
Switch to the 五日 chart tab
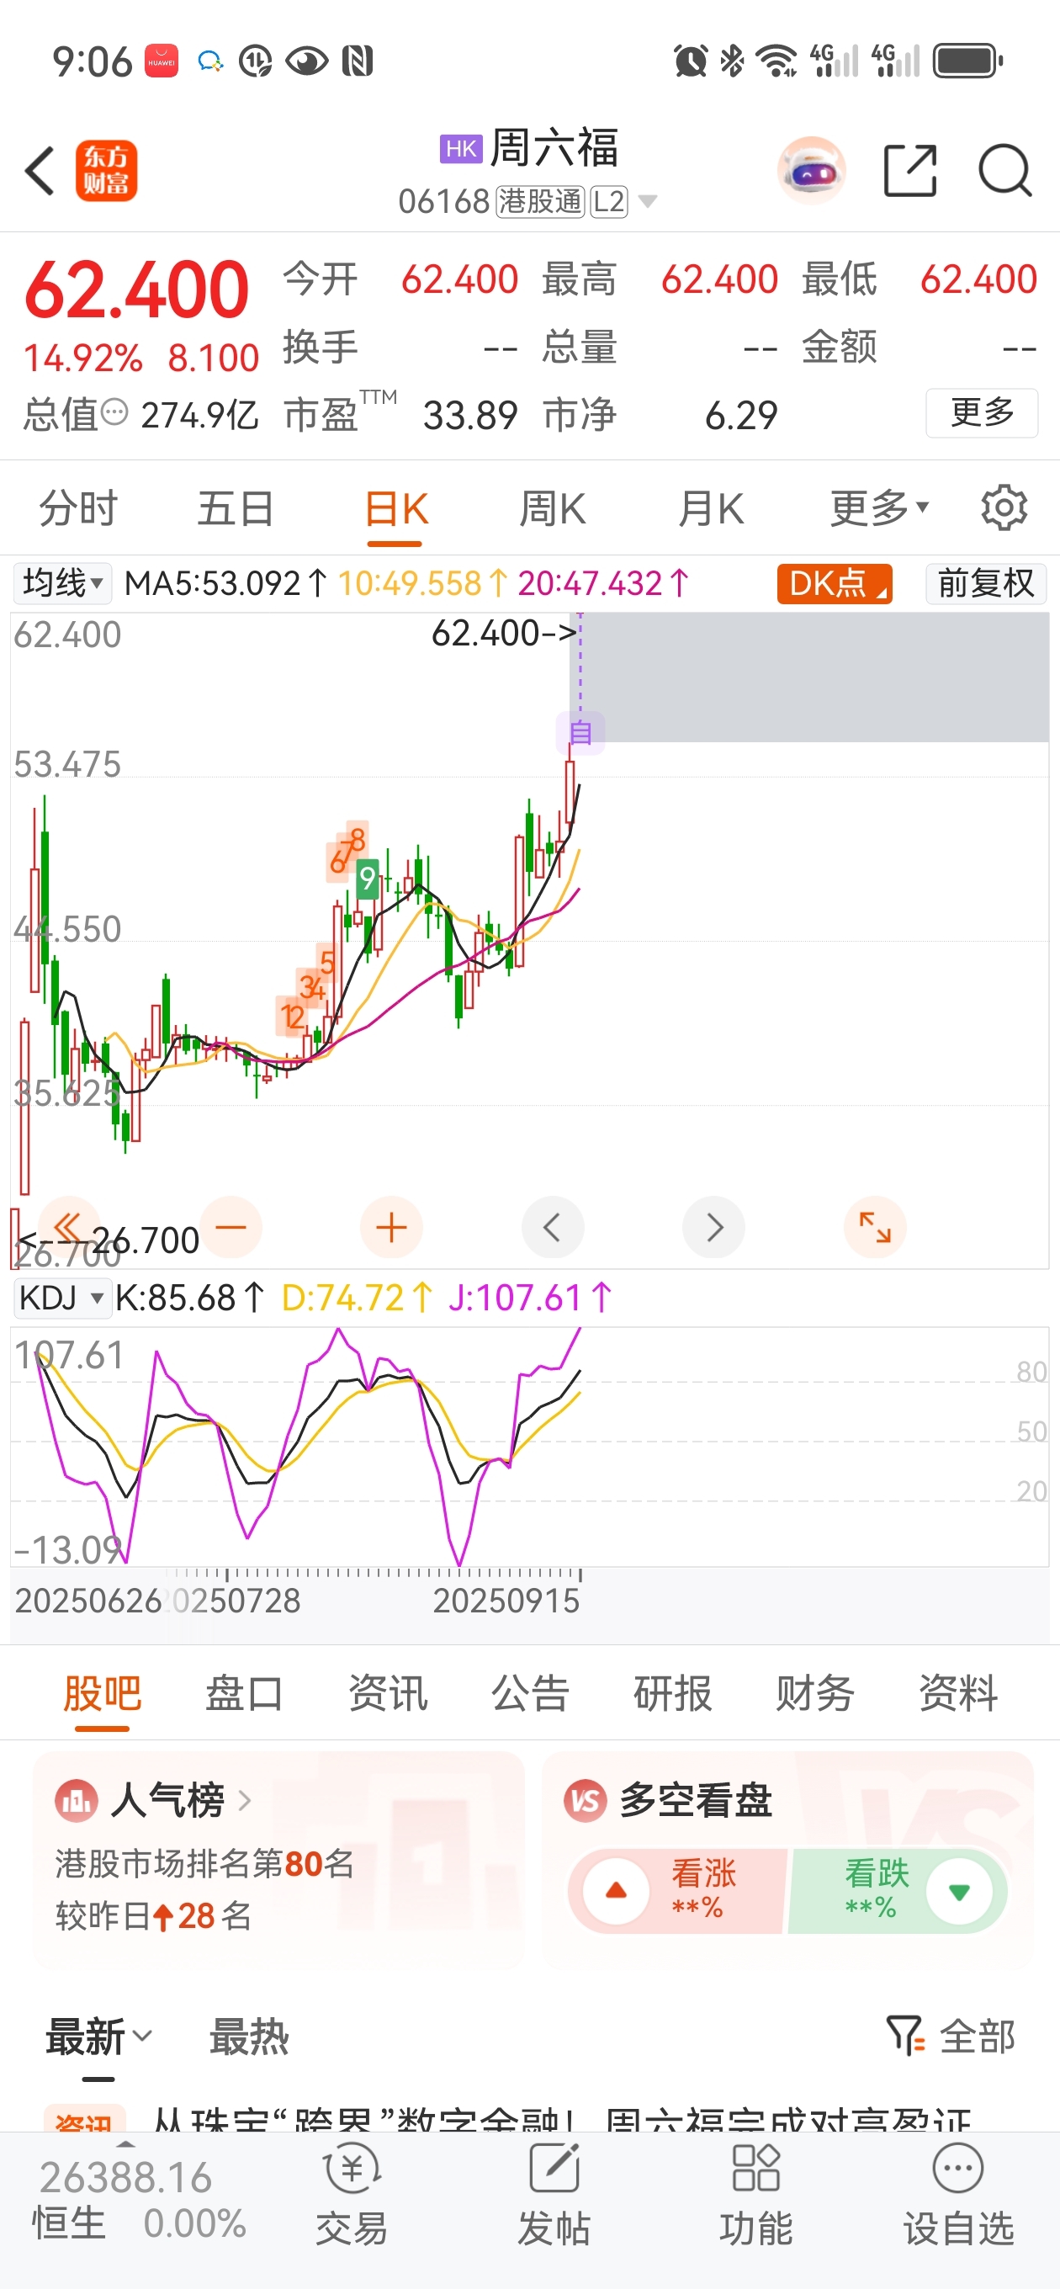point(236,509)
